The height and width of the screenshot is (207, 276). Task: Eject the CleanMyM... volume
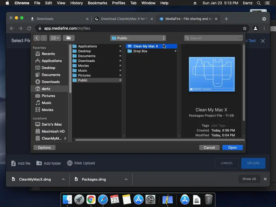[65, 138]
